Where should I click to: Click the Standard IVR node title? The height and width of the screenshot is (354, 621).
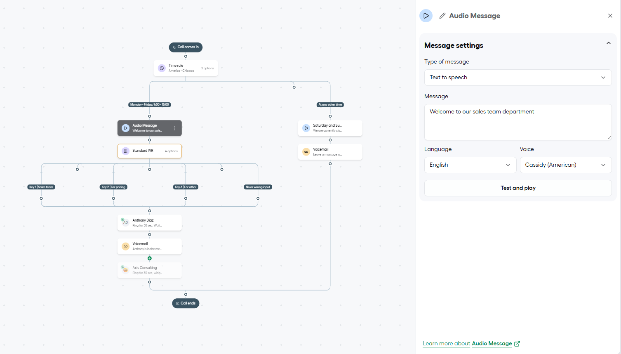tap(143, 151)
